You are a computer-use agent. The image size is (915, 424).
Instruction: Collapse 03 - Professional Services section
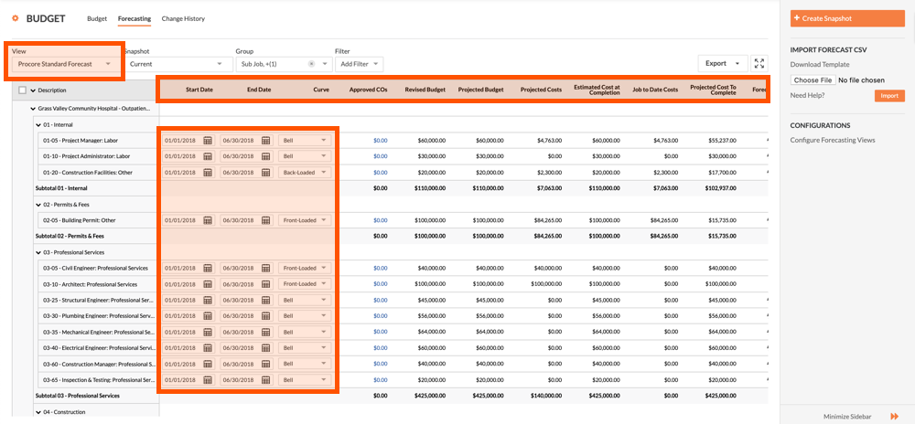coord(38,252)
